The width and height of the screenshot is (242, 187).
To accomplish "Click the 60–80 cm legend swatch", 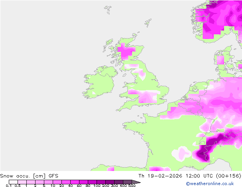I will click(84, 182).
